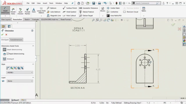186x104 pixels.
Task: Open Model Items tool
Action: [13, 11]
